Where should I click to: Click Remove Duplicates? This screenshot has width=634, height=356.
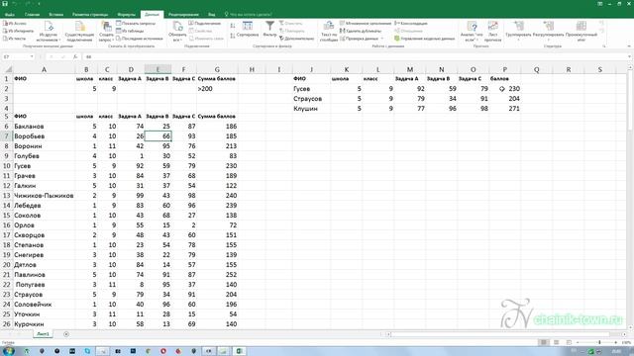point(361,31)
